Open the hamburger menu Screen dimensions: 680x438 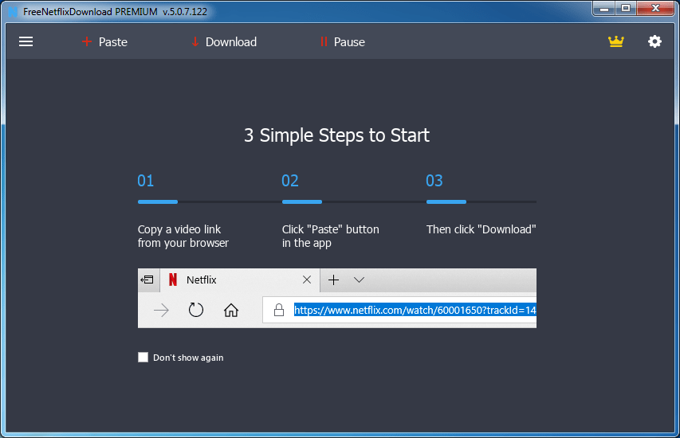click(x=26, y=41)
